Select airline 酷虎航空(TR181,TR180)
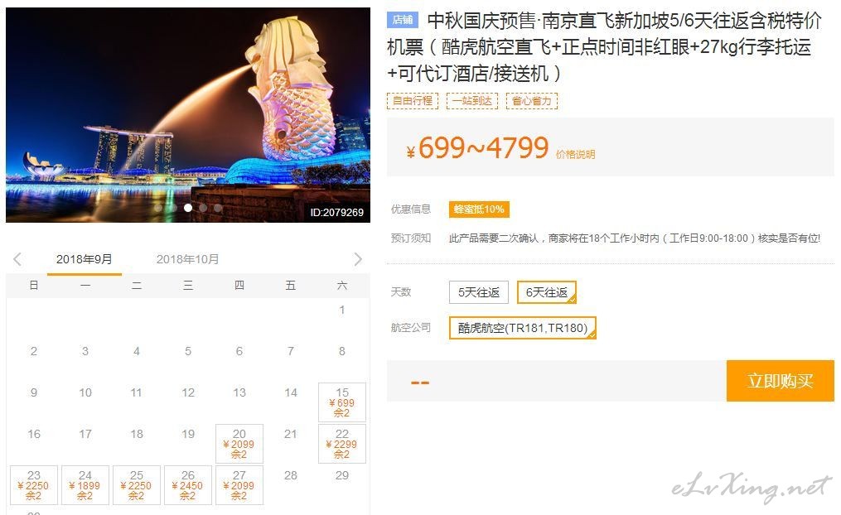The image size is (841, 515). 522,328
